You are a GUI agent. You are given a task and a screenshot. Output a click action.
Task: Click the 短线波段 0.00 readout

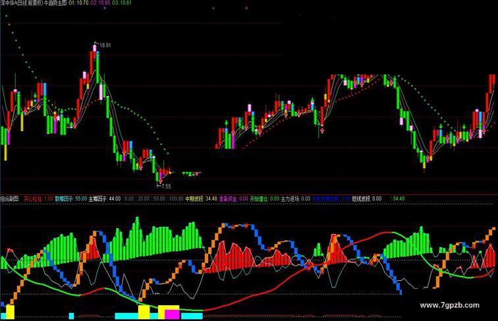(366, 198)
